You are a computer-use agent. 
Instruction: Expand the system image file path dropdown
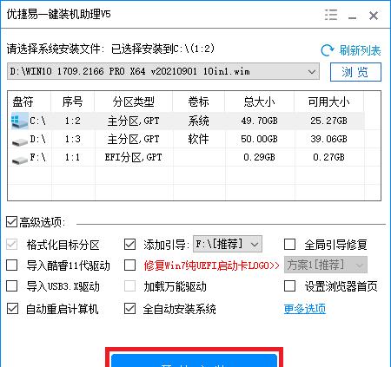pyautogui.click(x=312, y=71)
